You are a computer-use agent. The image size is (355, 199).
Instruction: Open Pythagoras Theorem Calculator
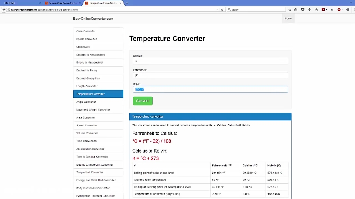click(98, 196)
